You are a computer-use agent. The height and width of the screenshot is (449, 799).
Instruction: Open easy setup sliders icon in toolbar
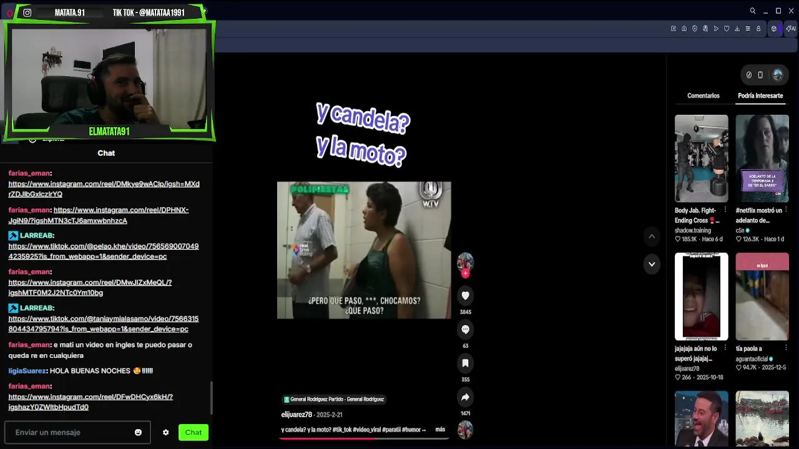748,29
